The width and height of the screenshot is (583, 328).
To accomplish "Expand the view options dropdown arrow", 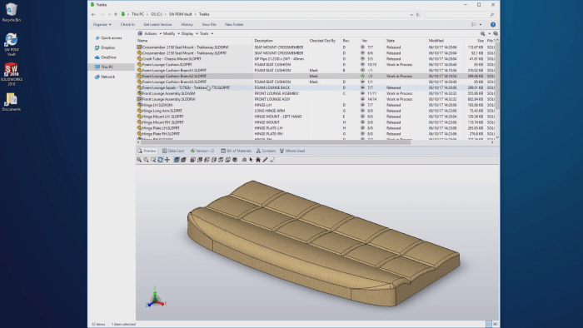I will (481, 24).
